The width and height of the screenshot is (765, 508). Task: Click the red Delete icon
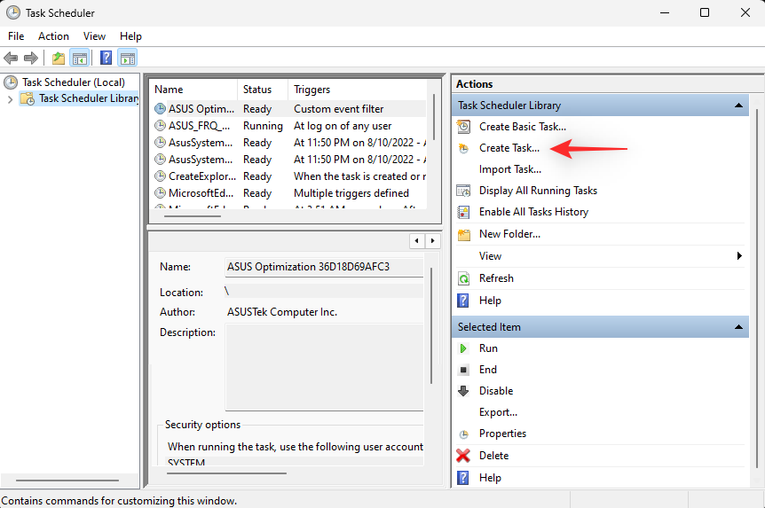tap(463, 456)
